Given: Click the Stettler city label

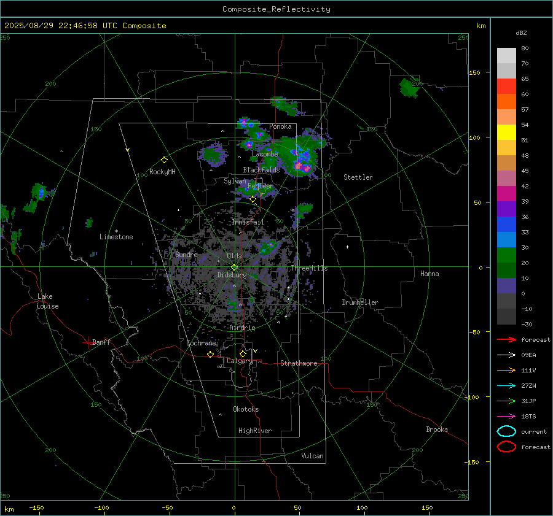Looking at the screenshot, I should (358, 177).
